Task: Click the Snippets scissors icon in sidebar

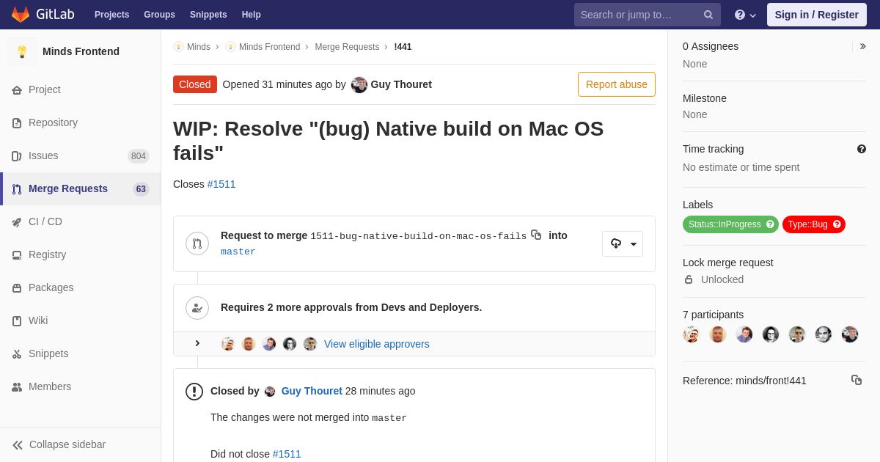Action: (17, 354)
